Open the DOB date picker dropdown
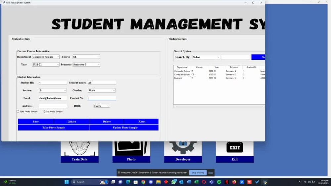This screenshot has height=186, width=331. 108,106
